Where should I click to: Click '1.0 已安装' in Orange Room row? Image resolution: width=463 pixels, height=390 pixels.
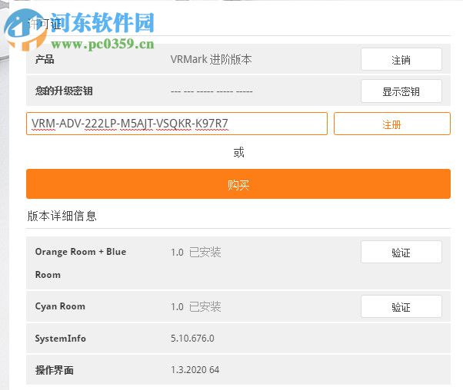coord(196,252)
